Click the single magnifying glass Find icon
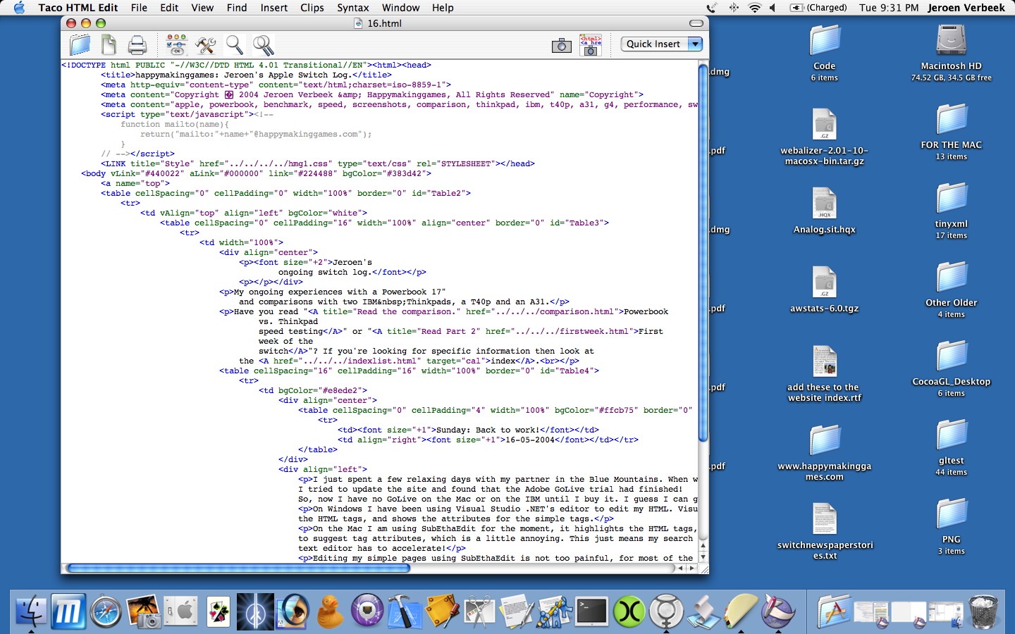Viewport: 1015px width, 634px height. pyautogui.click(x=234, y=44)
